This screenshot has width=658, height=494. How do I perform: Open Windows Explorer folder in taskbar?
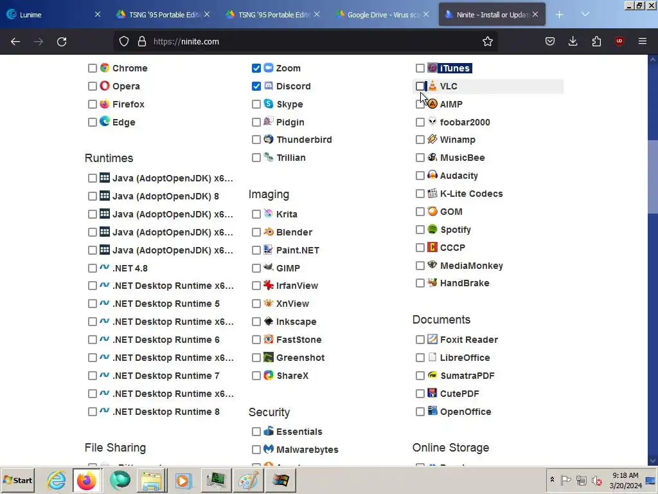[x=151, y=480]
